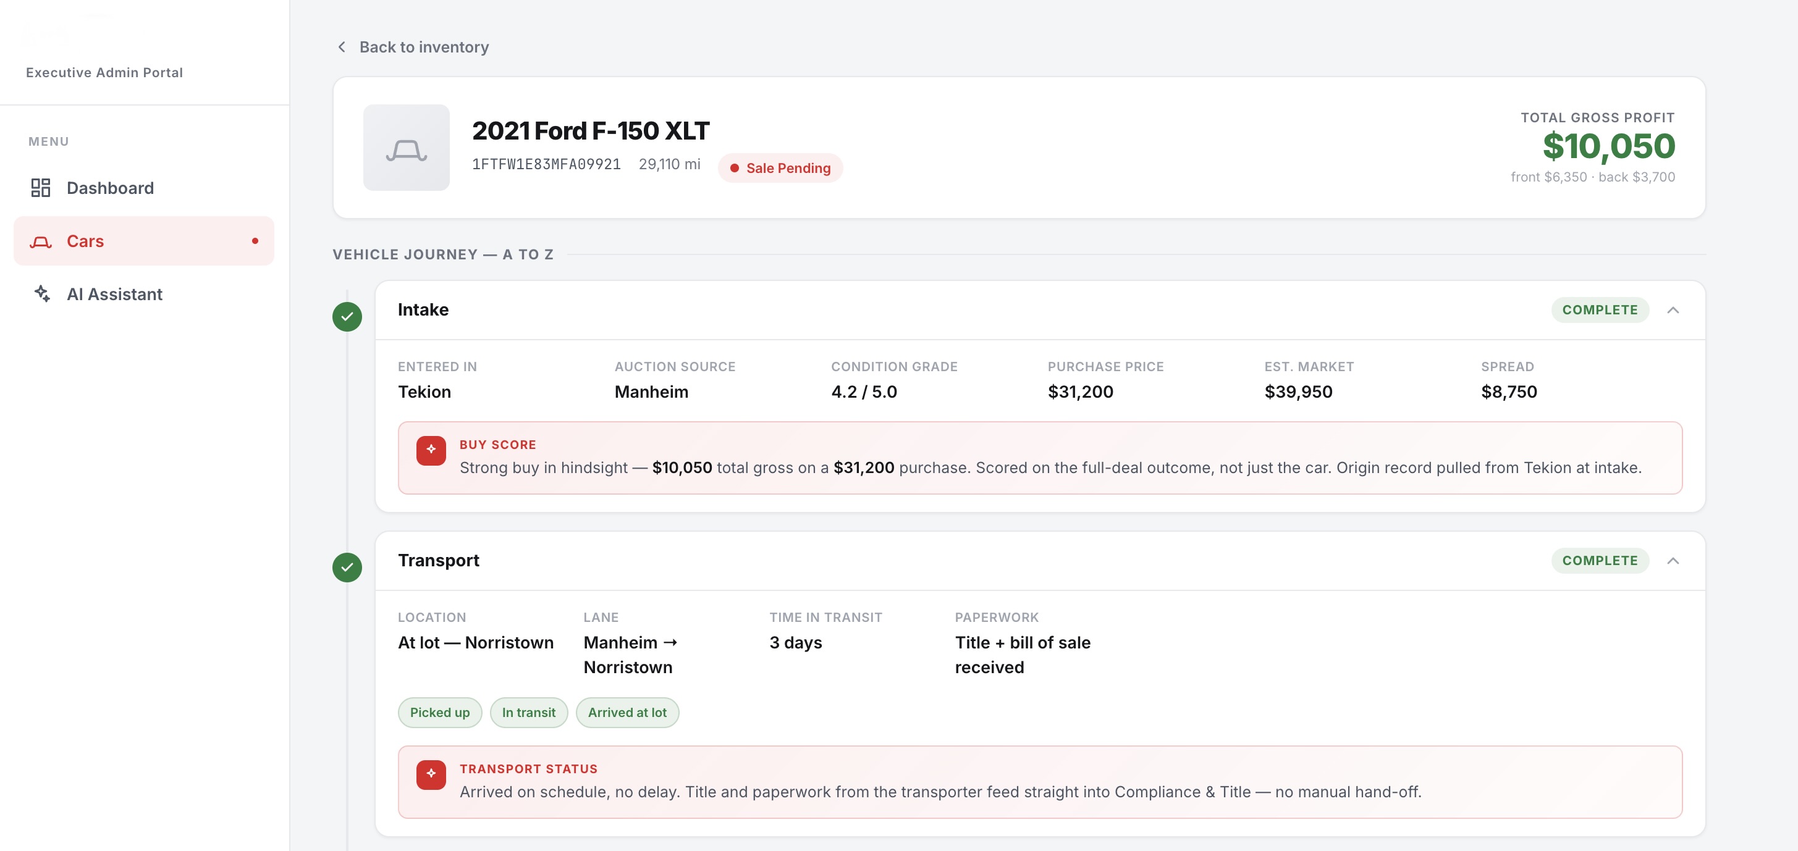Click the Arrived on schedule summary text

(940, 792)
